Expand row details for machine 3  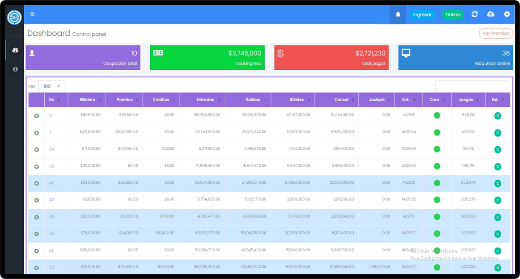(37, 116)
